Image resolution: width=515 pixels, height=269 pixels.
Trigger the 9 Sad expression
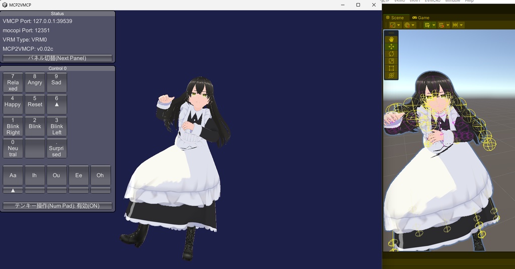tap(56, 82)
